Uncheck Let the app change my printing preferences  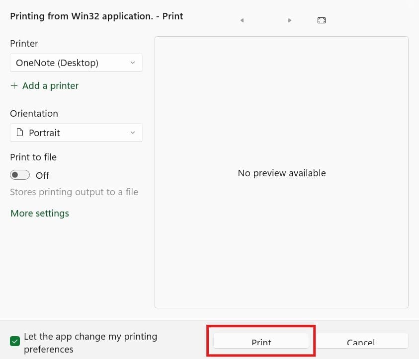(15, 341)
